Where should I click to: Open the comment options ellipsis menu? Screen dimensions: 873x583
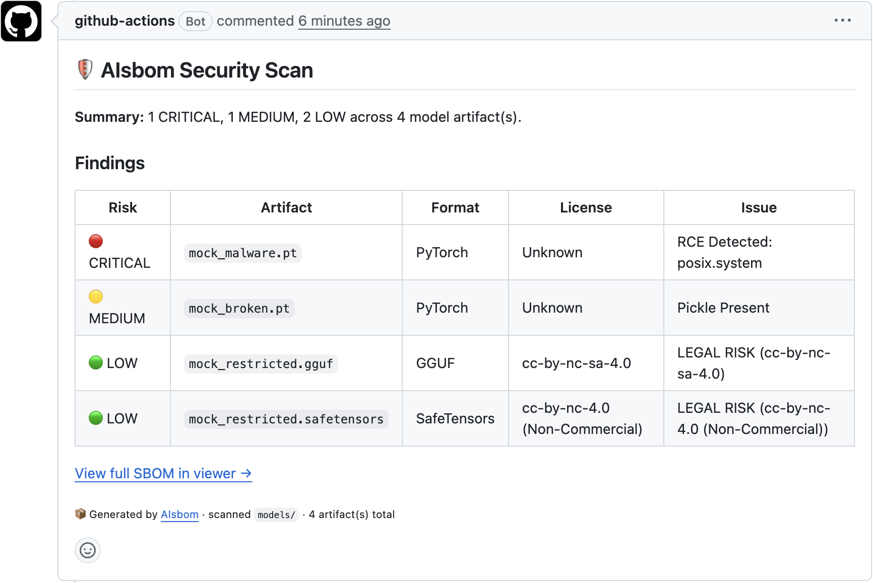tap(842, 20)
